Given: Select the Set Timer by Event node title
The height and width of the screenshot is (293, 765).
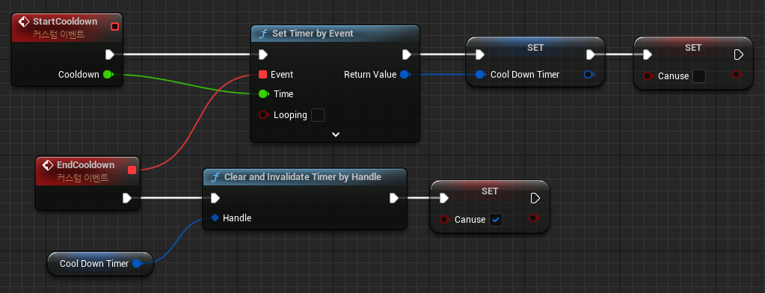Looking at the screenshot, I should (x=313, y=34).
